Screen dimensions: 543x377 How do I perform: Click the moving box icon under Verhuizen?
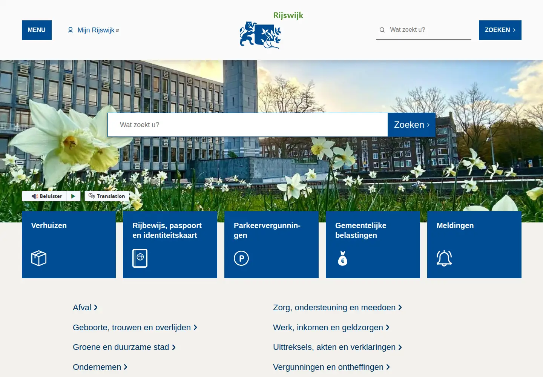(x=39, y=258)
